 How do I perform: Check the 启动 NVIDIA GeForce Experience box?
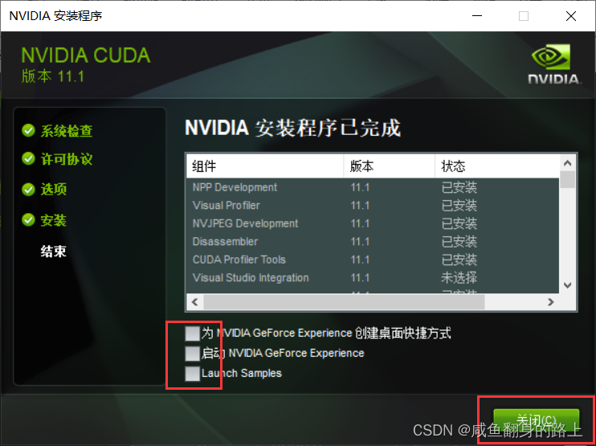[192, 354]
